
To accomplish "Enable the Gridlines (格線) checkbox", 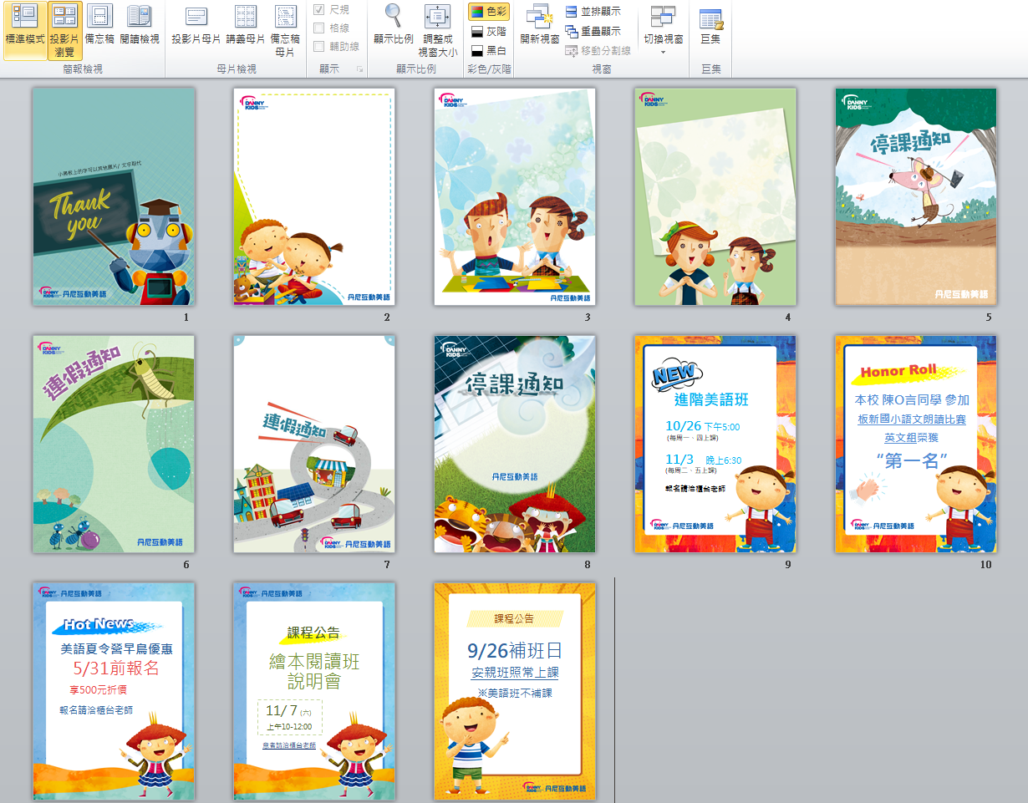I will tap(319, 28).
